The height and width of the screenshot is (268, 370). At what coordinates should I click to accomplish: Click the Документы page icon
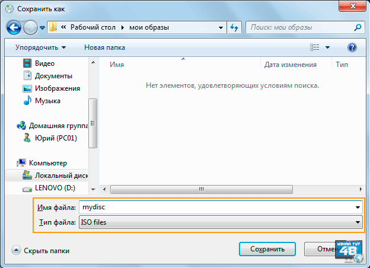click(x=27, y=75)
